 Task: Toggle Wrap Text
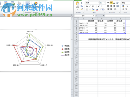click(x=118, y=3)
